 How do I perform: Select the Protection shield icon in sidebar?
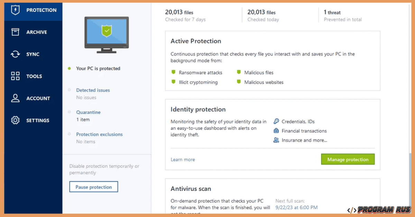[x=15, y=10]
